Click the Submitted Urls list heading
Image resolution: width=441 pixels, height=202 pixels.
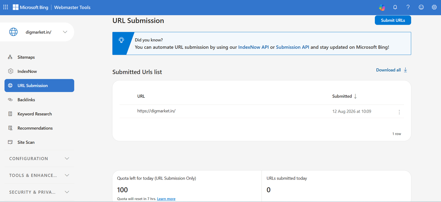click(x=137, y=72)
